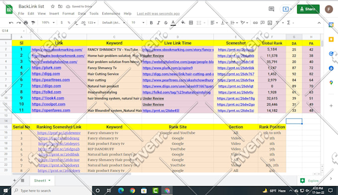The height and width of the screenshot is (195, 338).
Task: Open the View menu
Action: click(x=42, y=13)
